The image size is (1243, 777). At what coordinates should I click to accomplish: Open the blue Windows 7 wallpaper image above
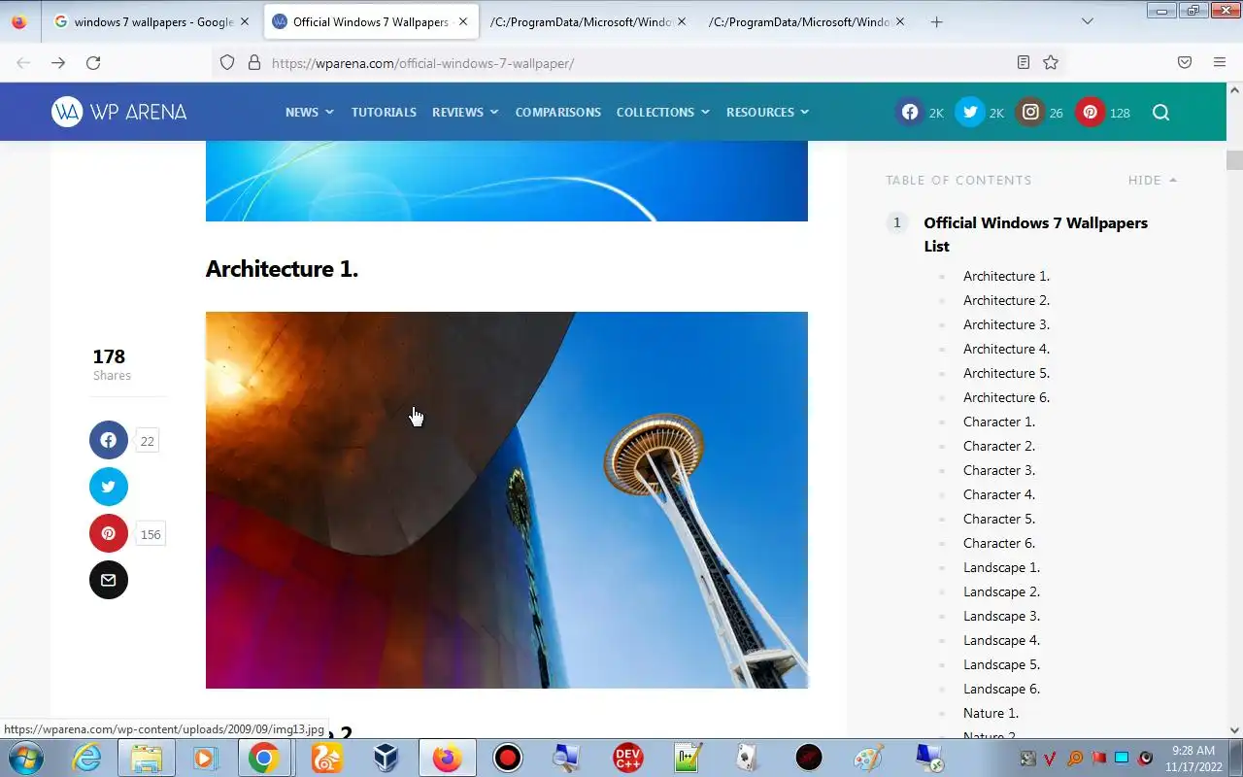[x=507, y=181]
